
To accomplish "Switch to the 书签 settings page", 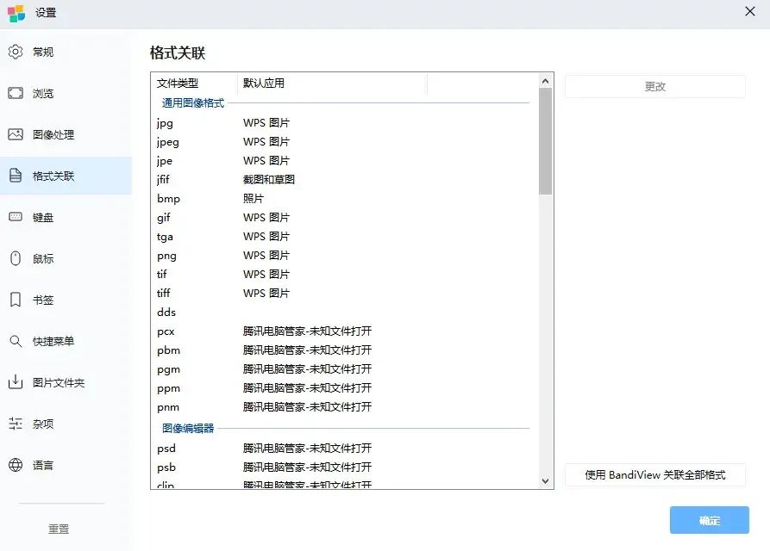I will coord(66,300).
